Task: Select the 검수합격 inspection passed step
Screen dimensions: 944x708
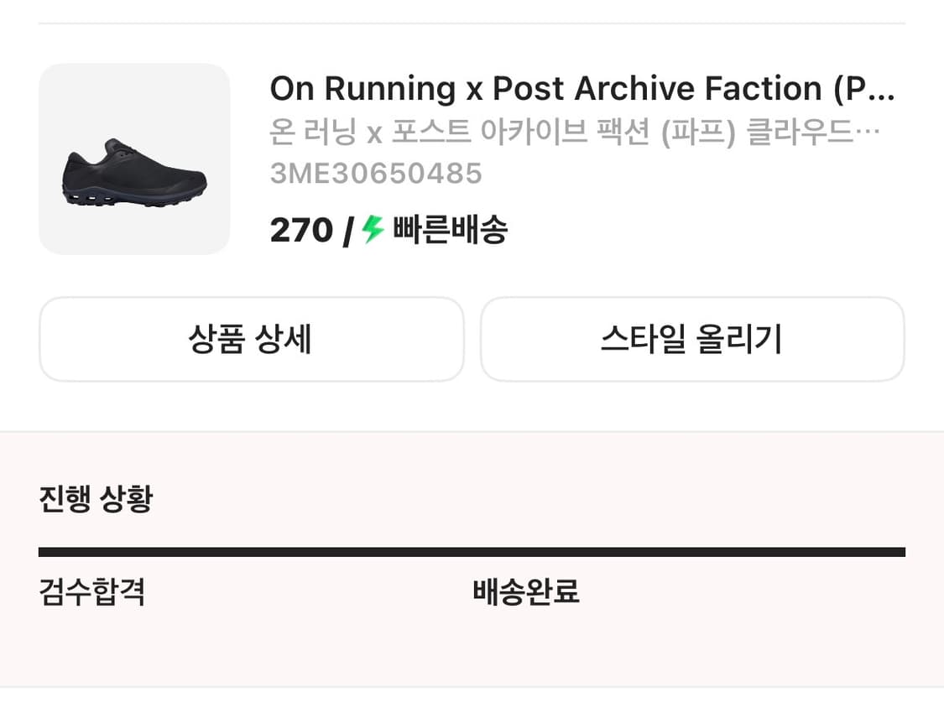Action: [x=91, y=592]
